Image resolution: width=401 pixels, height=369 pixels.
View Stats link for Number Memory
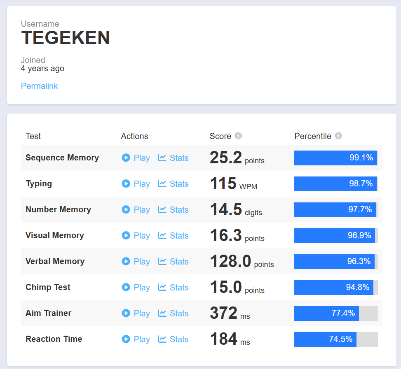[179, 210]
